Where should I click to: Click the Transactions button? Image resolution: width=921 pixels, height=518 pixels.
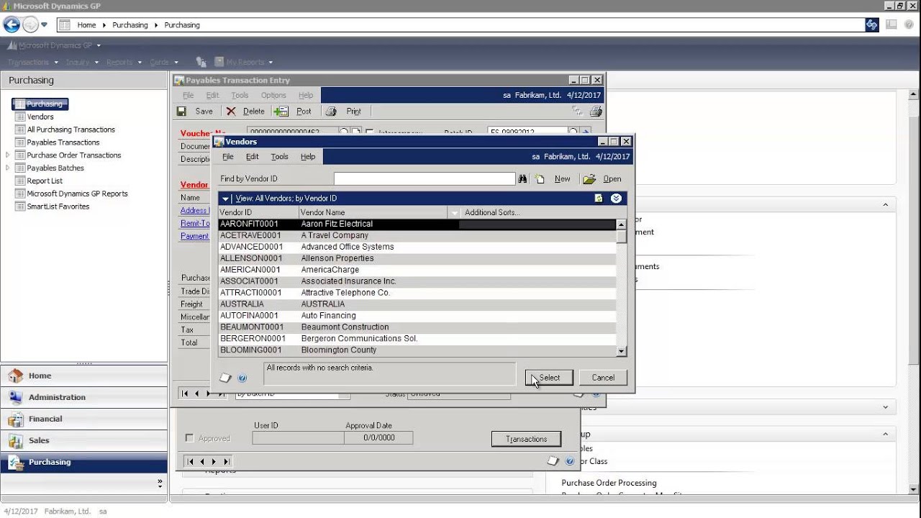526,439
